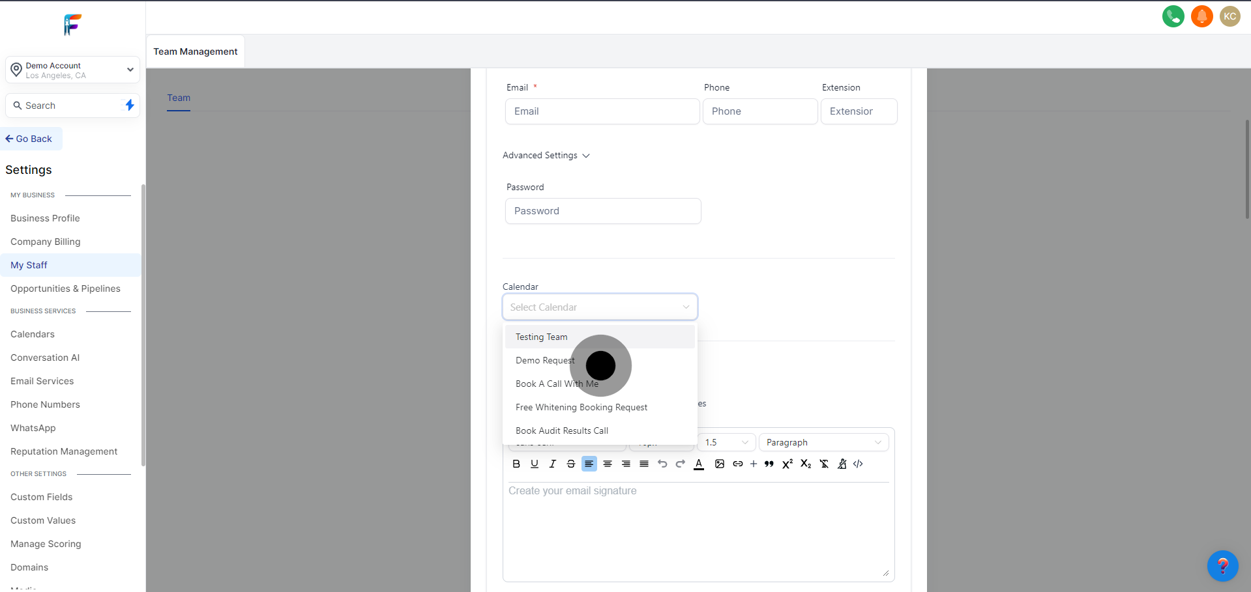
Task: Apply underline formatting in signature editor
Action: (x=535, y=464)
